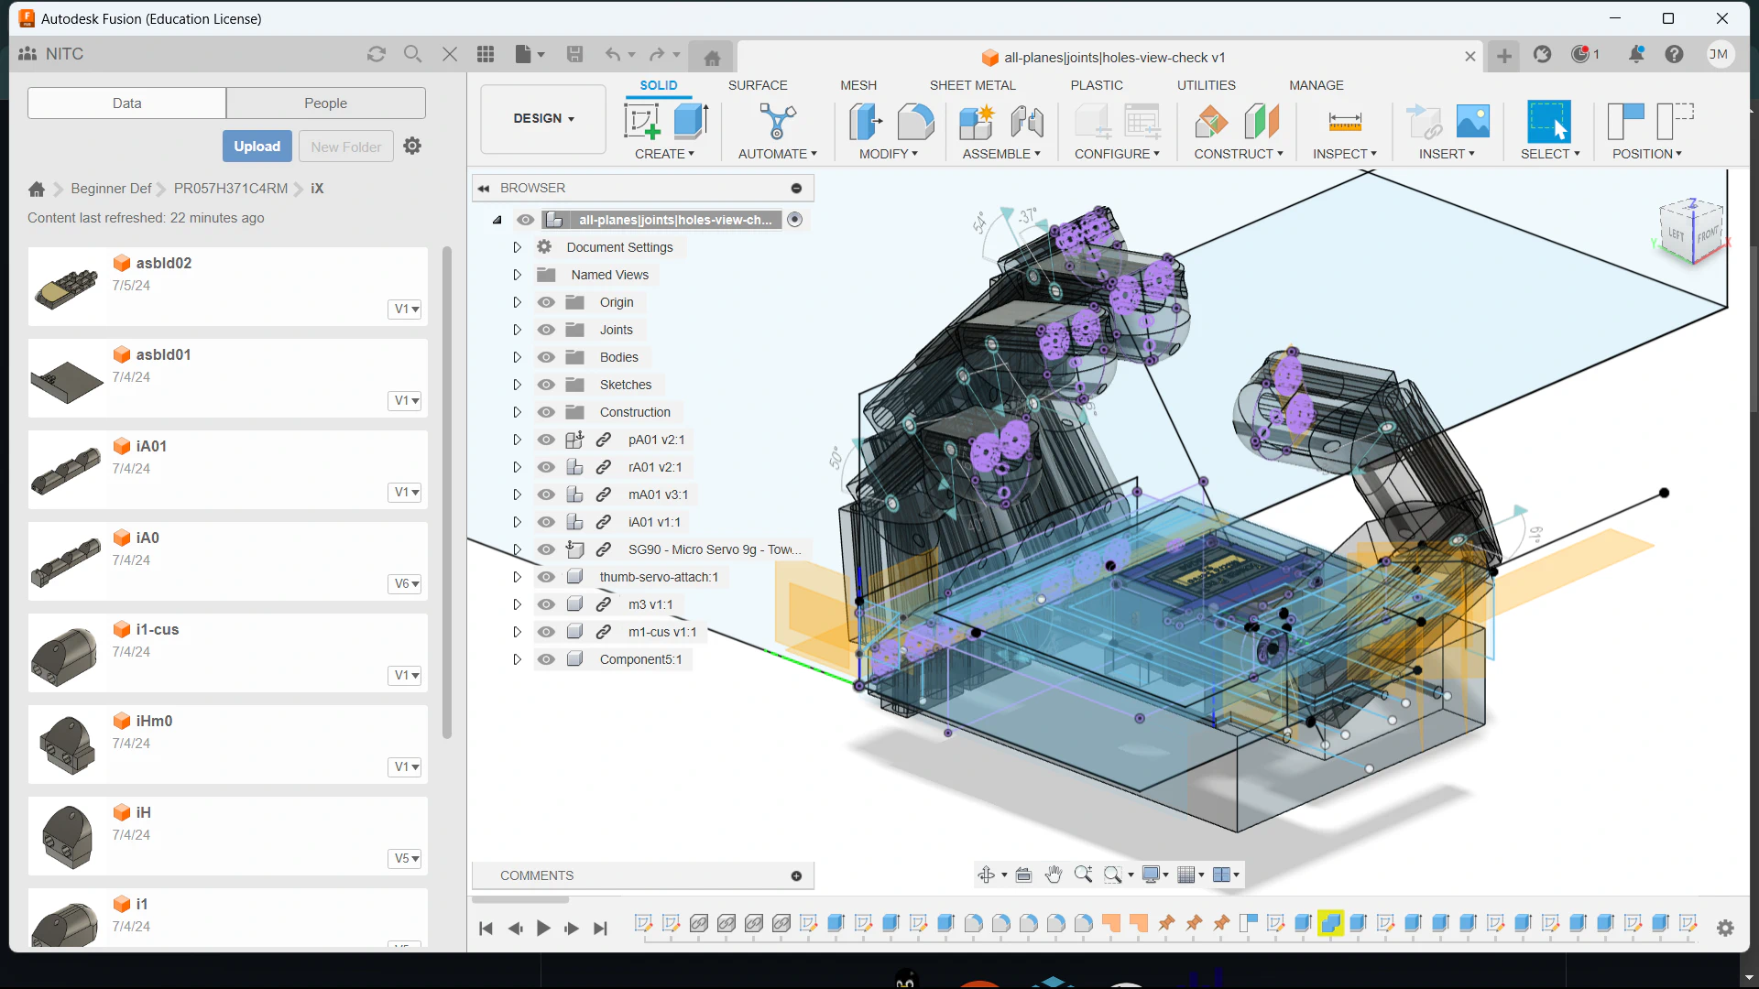Screen dimensions: 1759x989
Task: Hide the Component5:1 component
Action: (546, 659)
